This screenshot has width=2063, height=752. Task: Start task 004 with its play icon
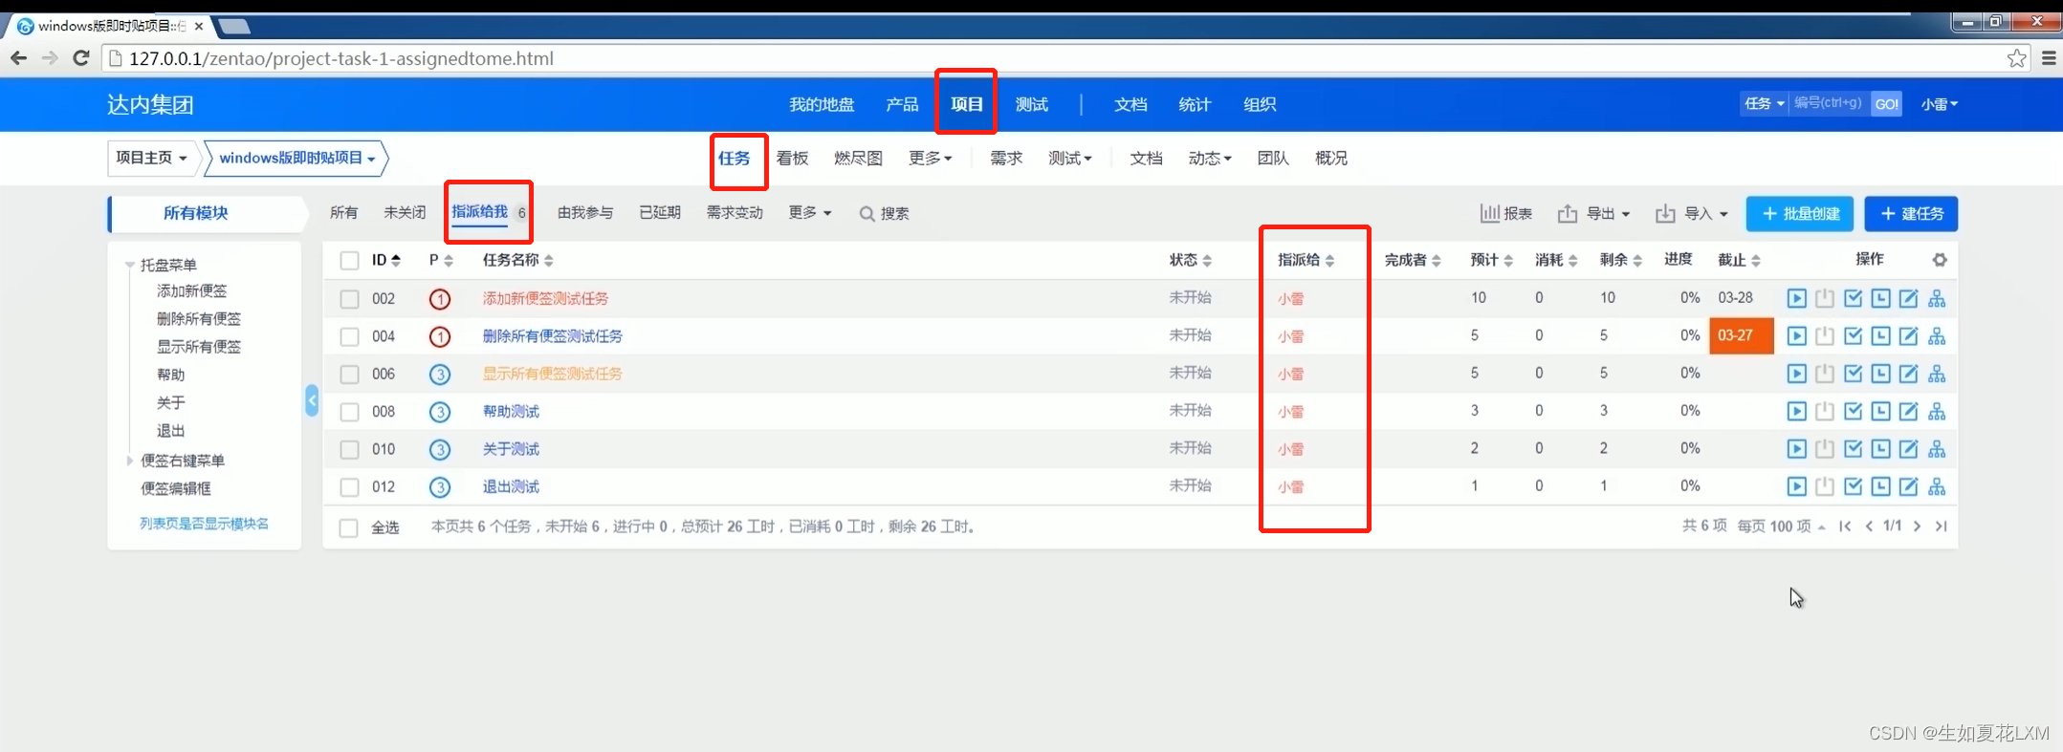[1796, 336]
